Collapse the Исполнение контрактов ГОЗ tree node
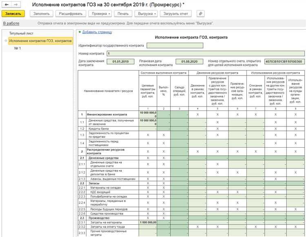The width and height of the screenshot is (306, 237). (6, 41)
